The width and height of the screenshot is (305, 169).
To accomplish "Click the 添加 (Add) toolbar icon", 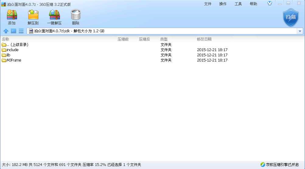I will pos(12,15).
